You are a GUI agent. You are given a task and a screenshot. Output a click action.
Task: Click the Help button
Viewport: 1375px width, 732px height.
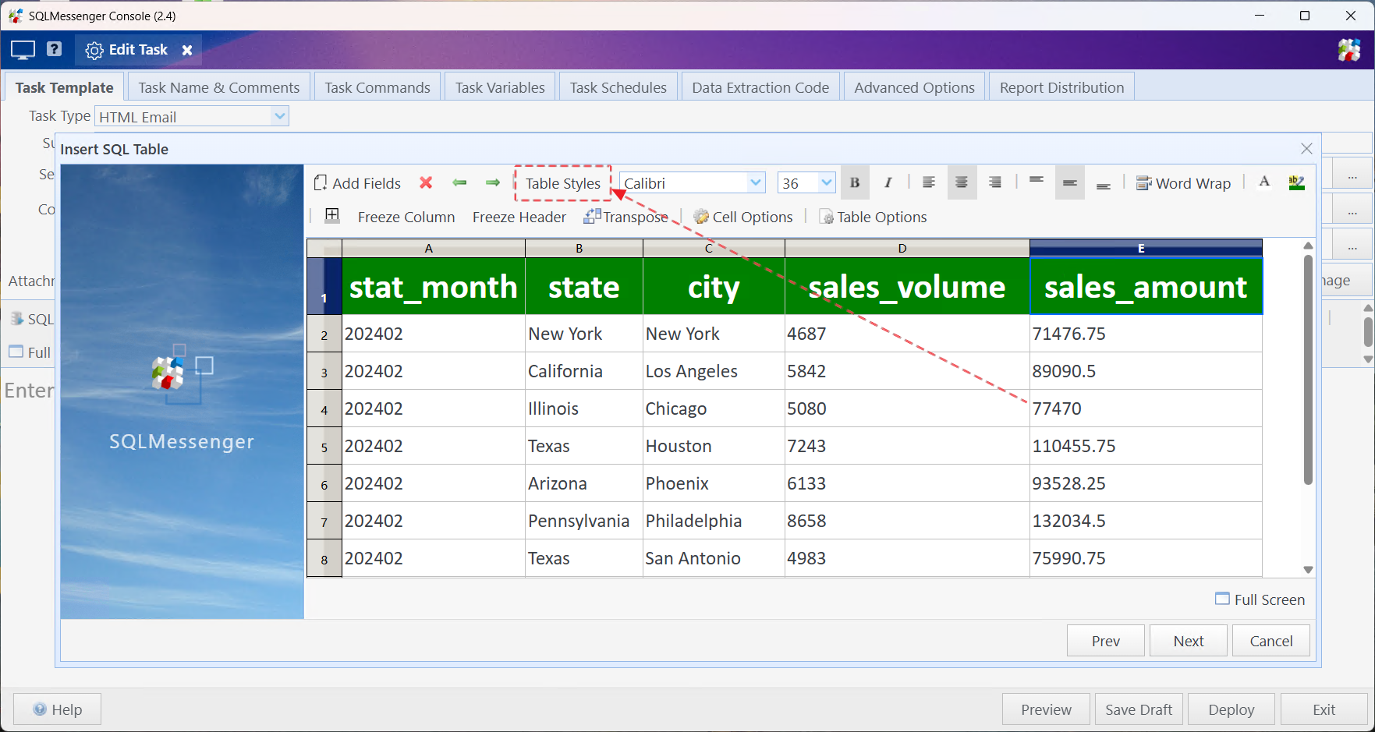[58, 709]
